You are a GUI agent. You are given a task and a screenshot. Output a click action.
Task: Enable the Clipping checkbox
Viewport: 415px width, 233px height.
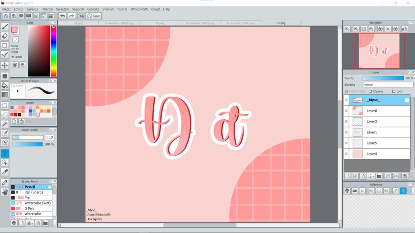[370, 91]
